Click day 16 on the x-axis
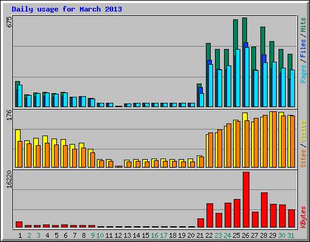 tap(154, 235)
